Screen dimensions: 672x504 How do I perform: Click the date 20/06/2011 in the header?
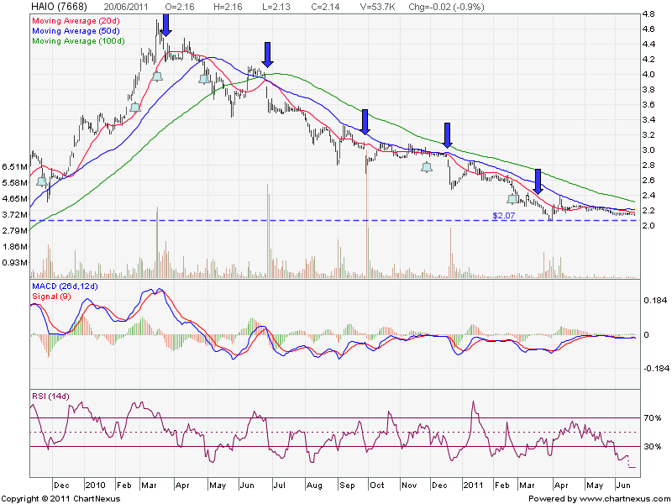[x=127, y=7]
